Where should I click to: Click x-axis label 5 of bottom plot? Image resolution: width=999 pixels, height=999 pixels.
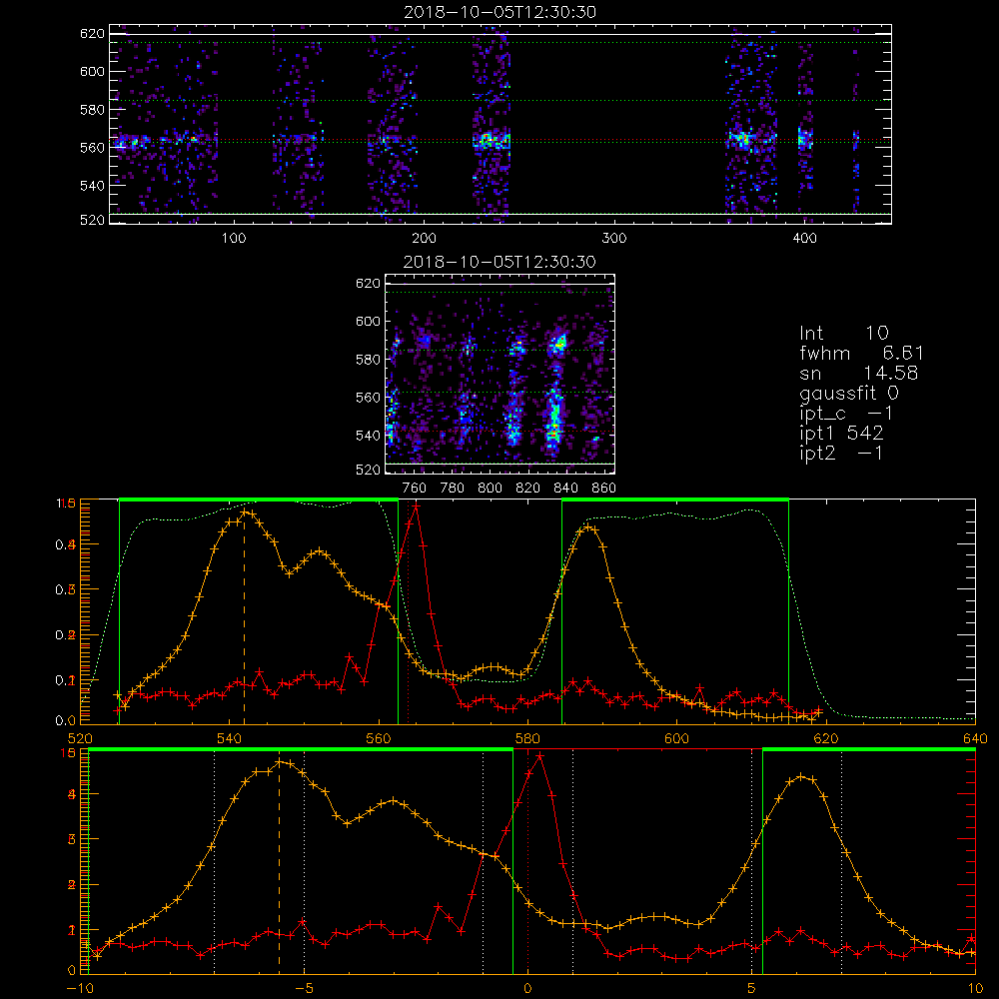(752, 989)
